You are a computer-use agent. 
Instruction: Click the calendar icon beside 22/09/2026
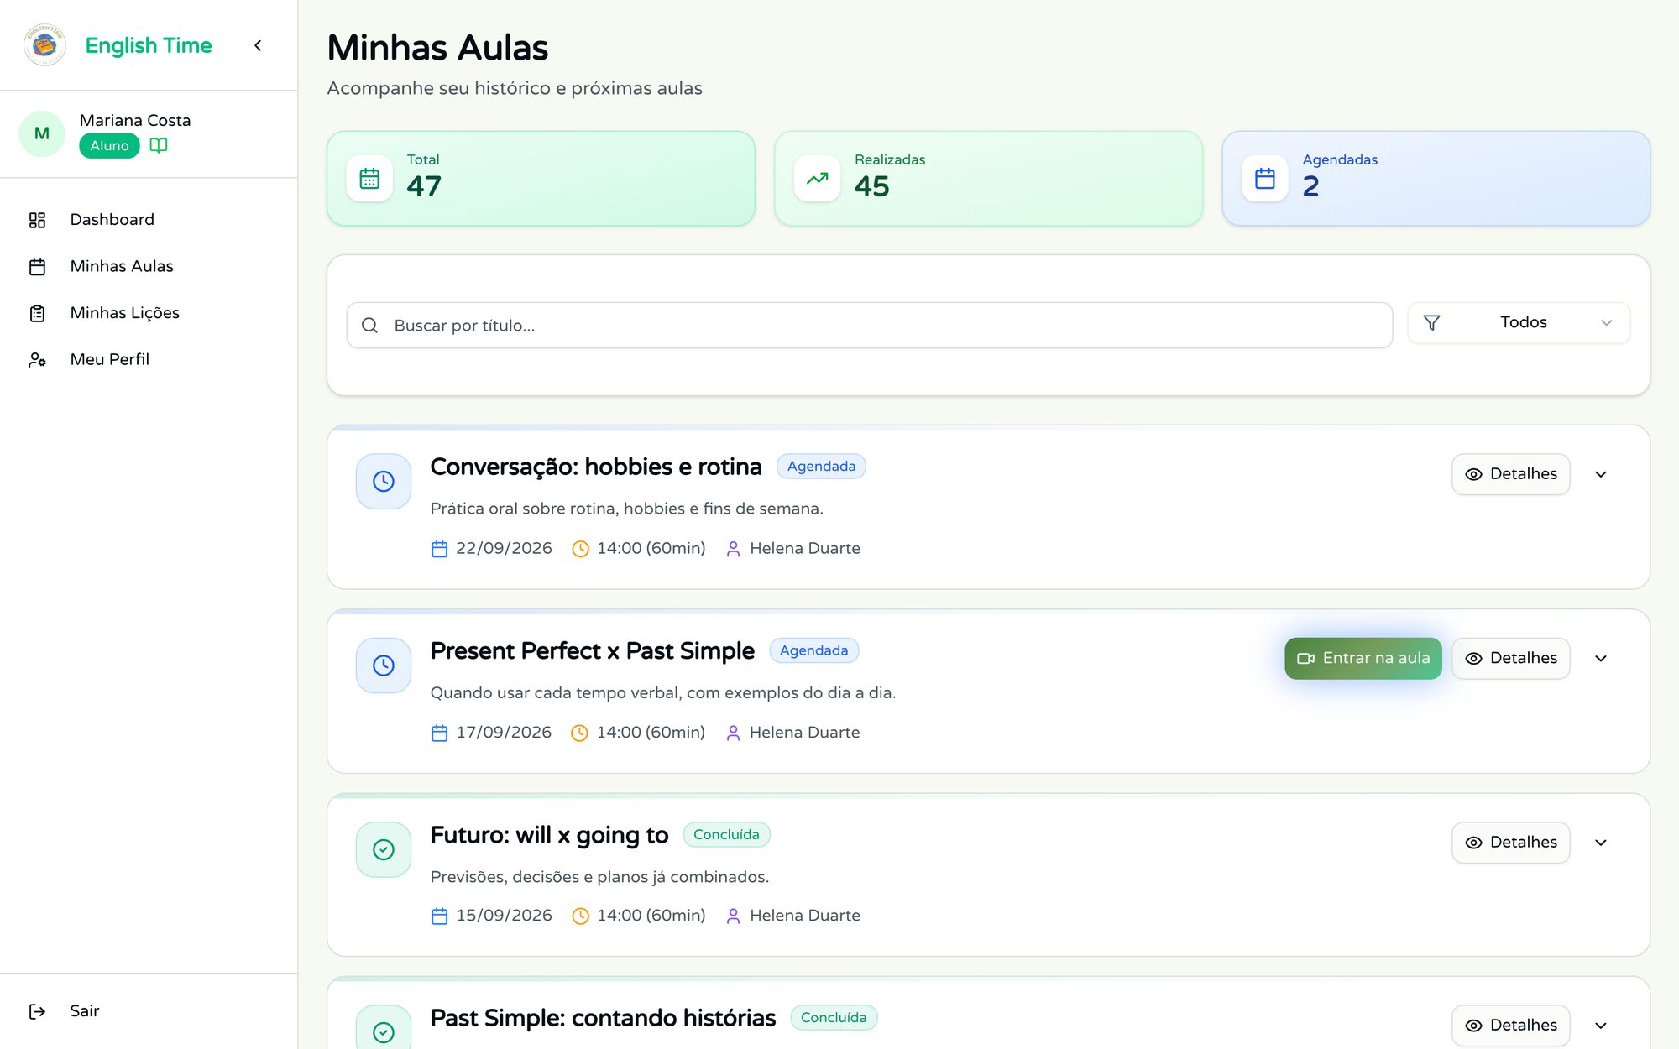pos(439,549)
